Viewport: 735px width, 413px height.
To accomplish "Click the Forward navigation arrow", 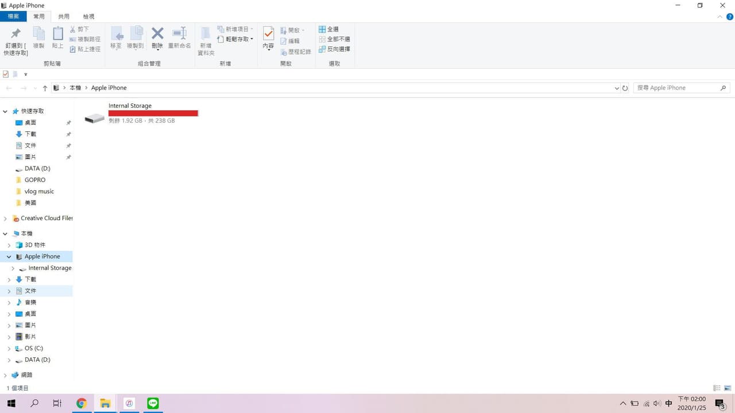I will point(24,88).
